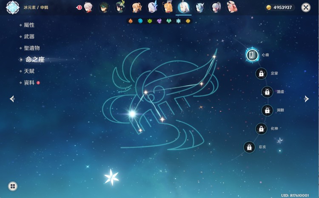319x198 pixels.
Task: Go to previous character with left arrow
Action: point(12,99)
